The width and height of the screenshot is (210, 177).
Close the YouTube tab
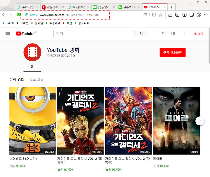[164, 7]
